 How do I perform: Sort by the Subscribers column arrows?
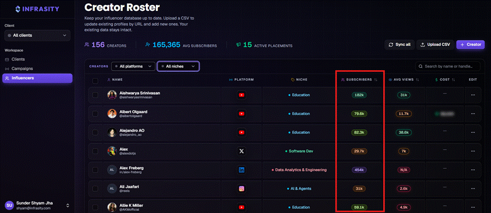(x=376, y=80)
